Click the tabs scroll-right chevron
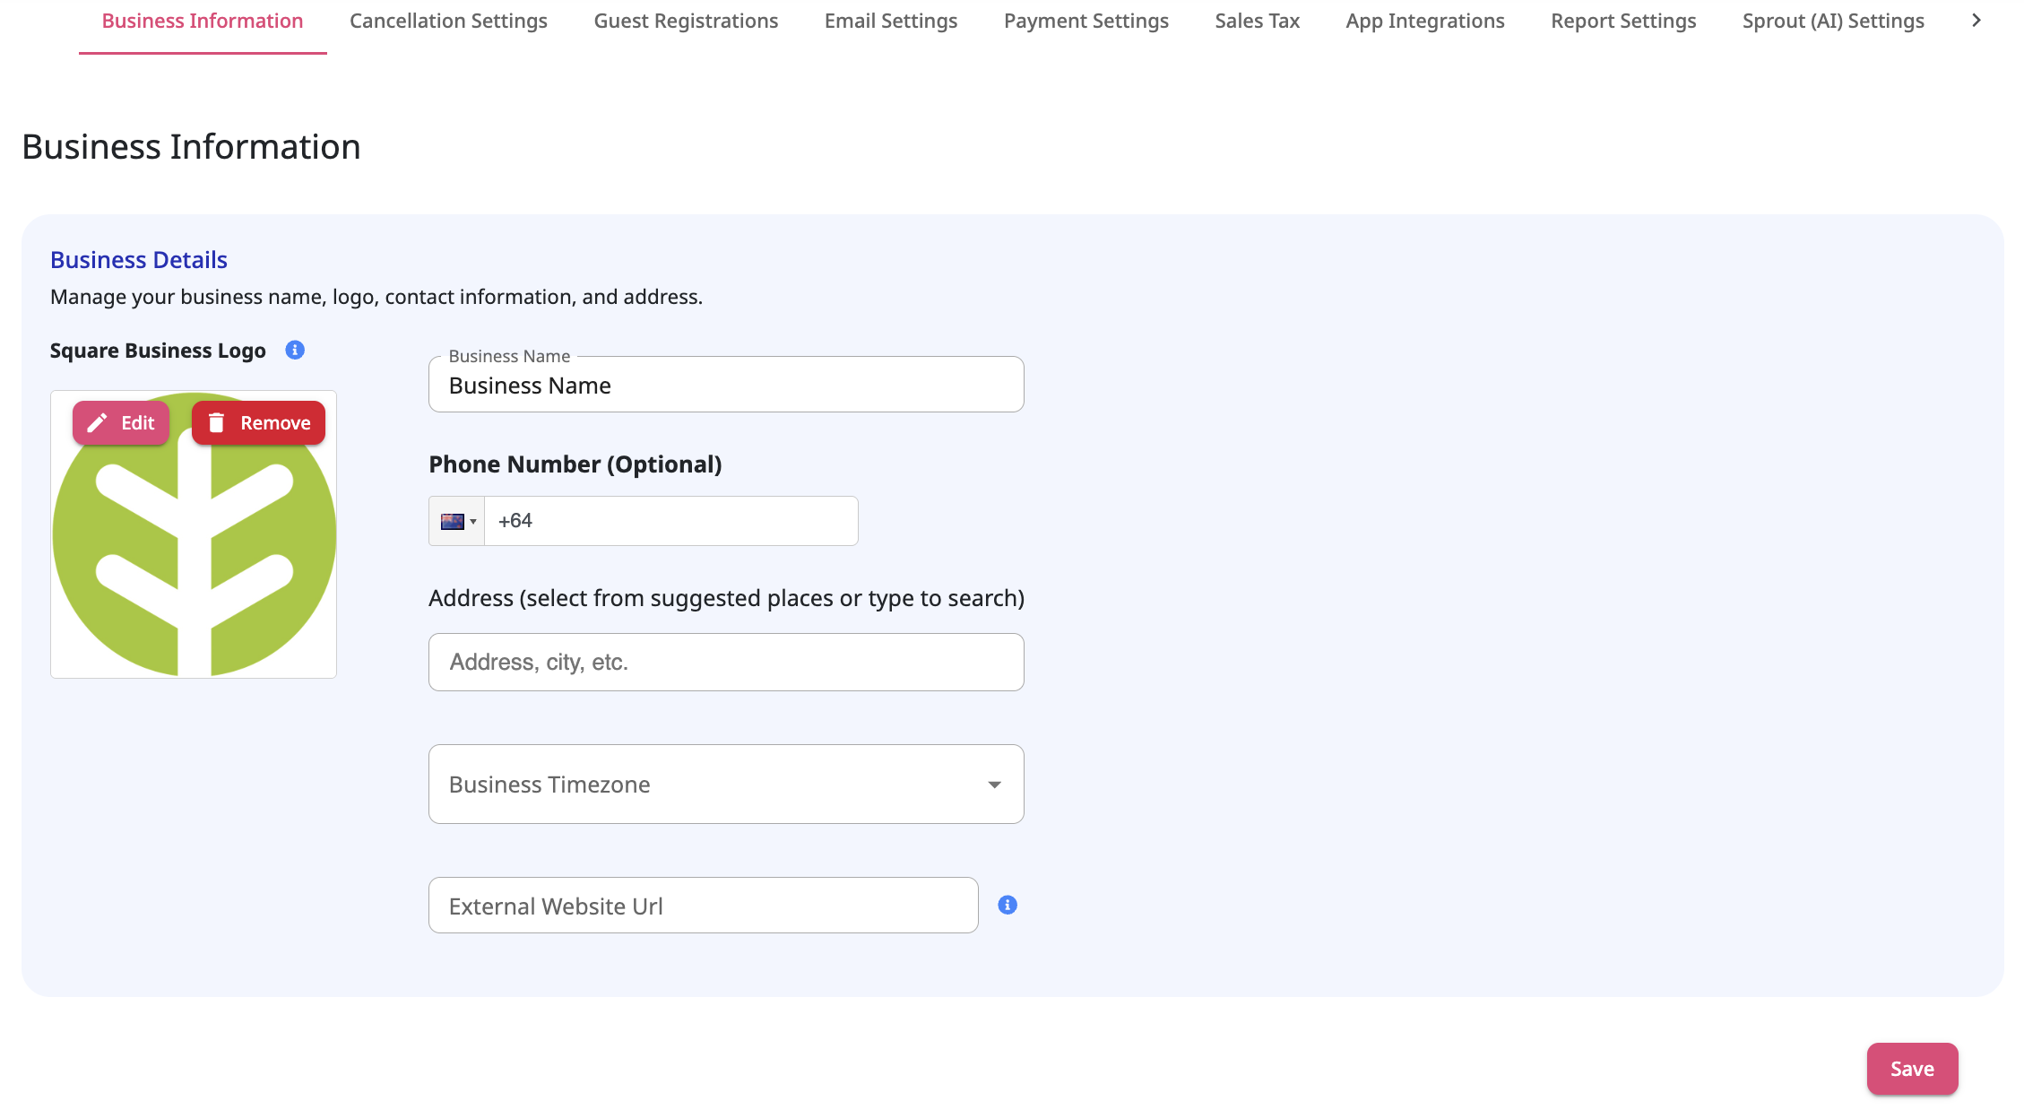The image size is (2024, 1110). pyautogui.click(x=1976, y=21)
